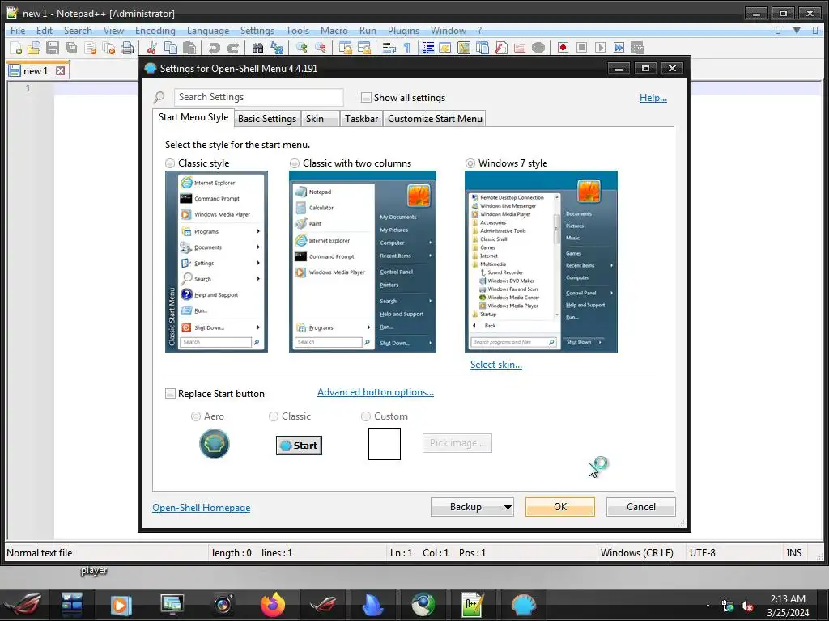Click the down-arrow at right of Notepad++ menu bar
Screen dimensions: 829x621
click(x=797, y=31)
